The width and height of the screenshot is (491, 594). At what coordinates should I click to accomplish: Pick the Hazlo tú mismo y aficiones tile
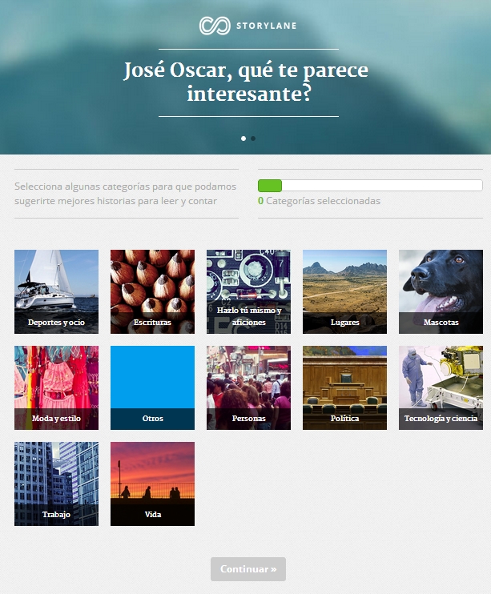pos(248,291)
